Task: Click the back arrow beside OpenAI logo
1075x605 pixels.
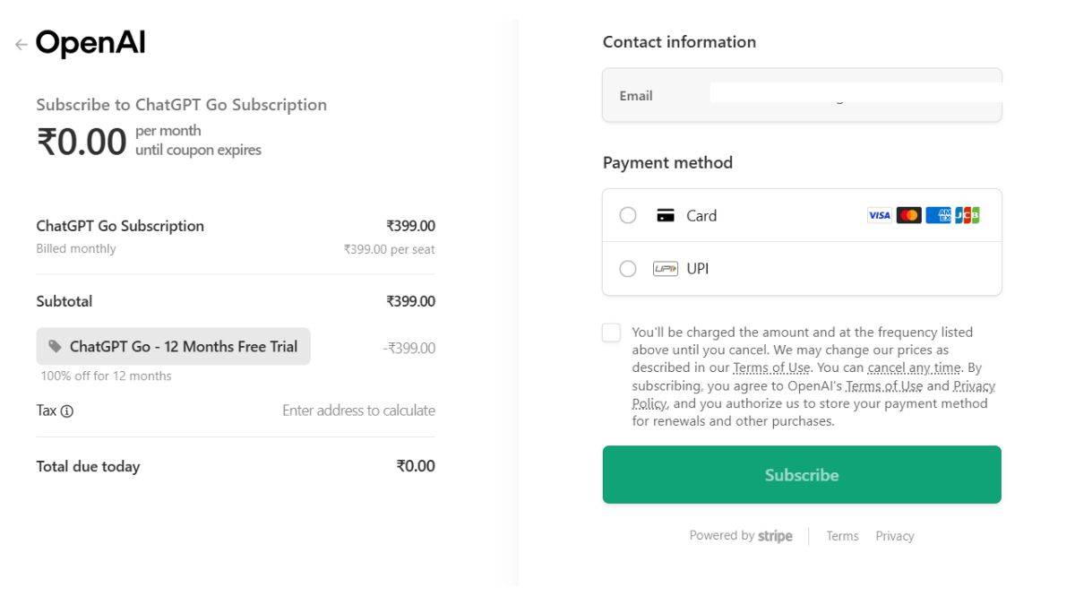Action: pyautogui.click(x=21, y=44)
